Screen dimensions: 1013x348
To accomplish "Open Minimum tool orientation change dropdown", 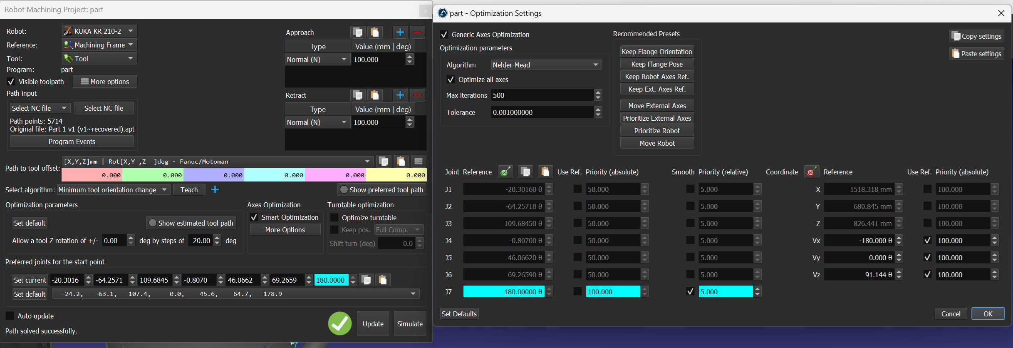I will 113,190.
